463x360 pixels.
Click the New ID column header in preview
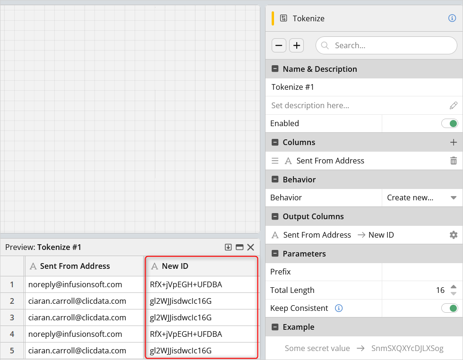tap(202, 266)
